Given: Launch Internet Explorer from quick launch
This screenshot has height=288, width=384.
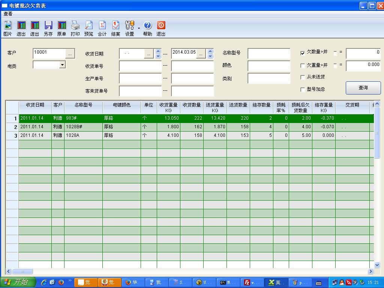Looking at the screenshot, I should 44,282.
